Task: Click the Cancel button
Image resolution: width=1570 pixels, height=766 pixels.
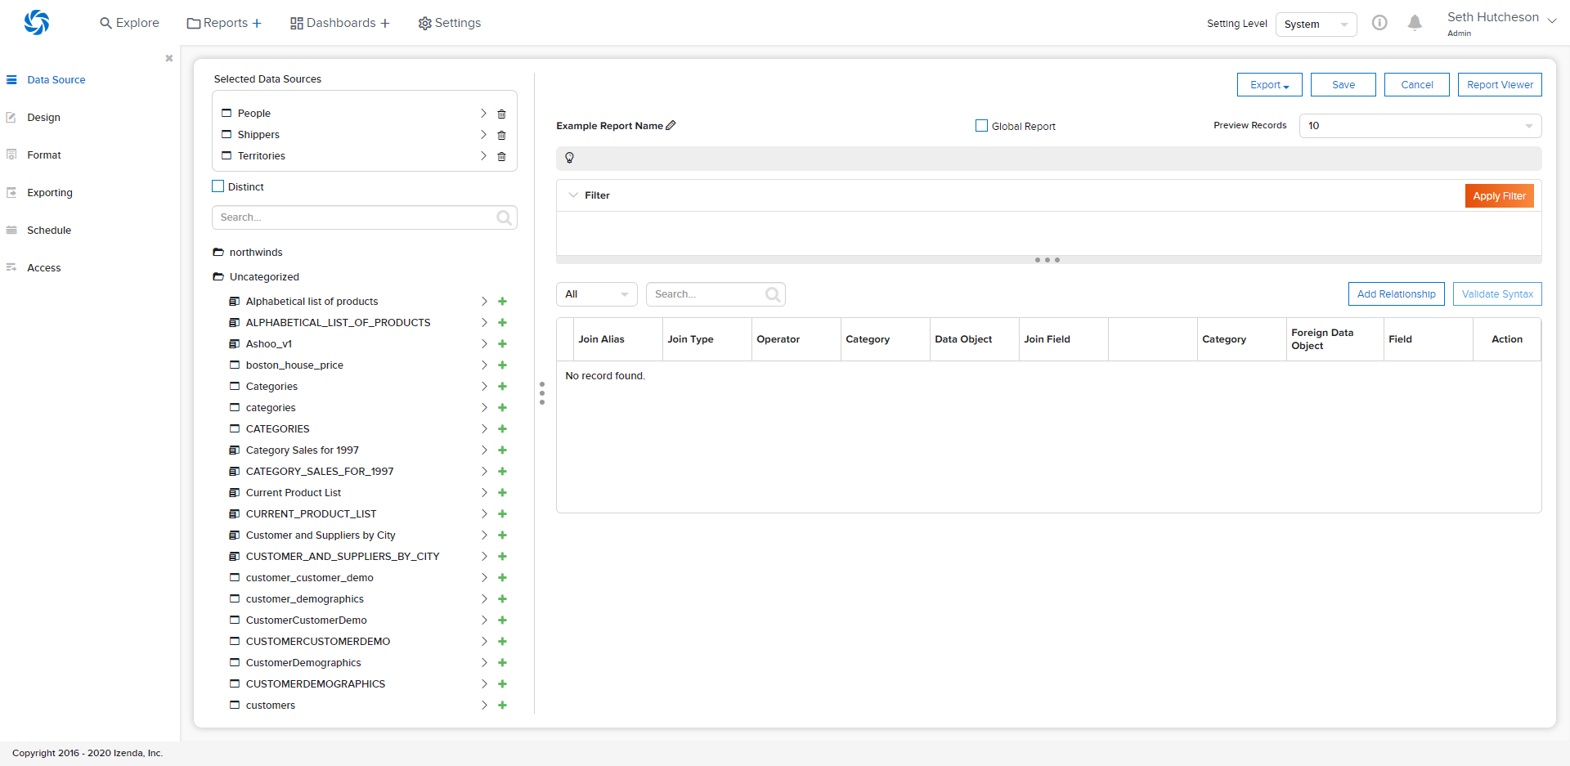Action: [1416, 85]
